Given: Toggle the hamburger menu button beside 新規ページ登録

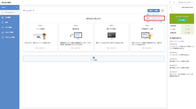Looking at the screenshot, I should [x=162, y=11].
